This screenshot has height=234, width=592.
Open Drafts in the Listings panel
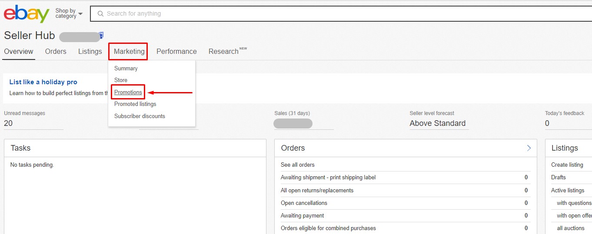click(x=559, y=177)
